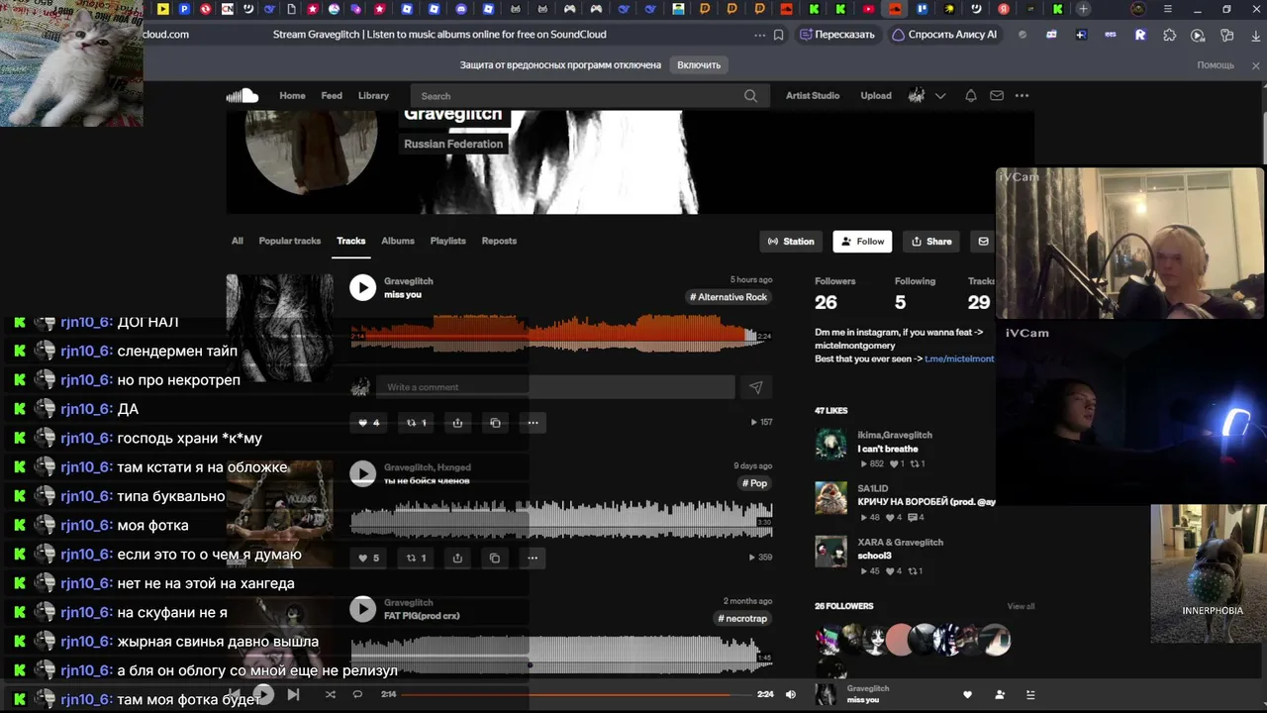The width and height of the screenshot is (1267, 713).
Task: Open liked track I can't breathe
Action: pos(888,450)
